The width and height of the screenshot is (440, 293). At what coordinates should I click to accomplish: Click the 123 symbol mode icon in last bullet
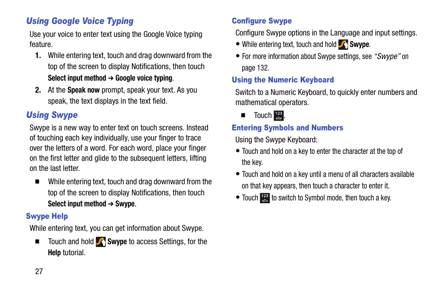[x=265, y=198]
